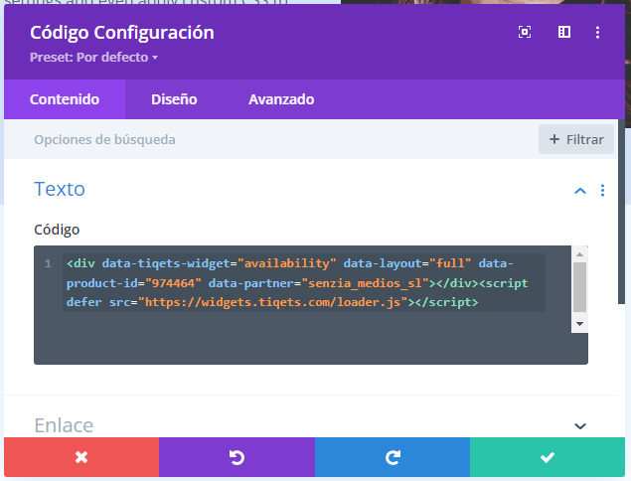Redo changes with blue redo button
Viewport: 631px width, 481px height.
point(393,457)
